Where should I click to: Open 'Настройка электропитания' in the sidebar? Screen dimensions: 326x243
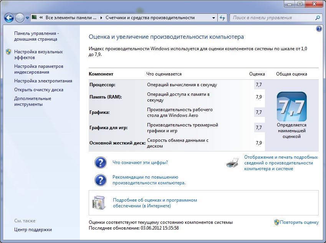[x=43, y=81]
